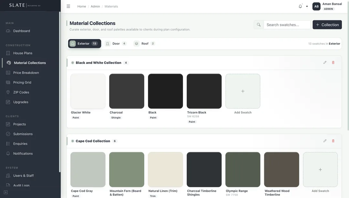The width and height of the screenshot is (349, 198).
Task: Click the Pricing Grid icon
Action: coord(8,82)
